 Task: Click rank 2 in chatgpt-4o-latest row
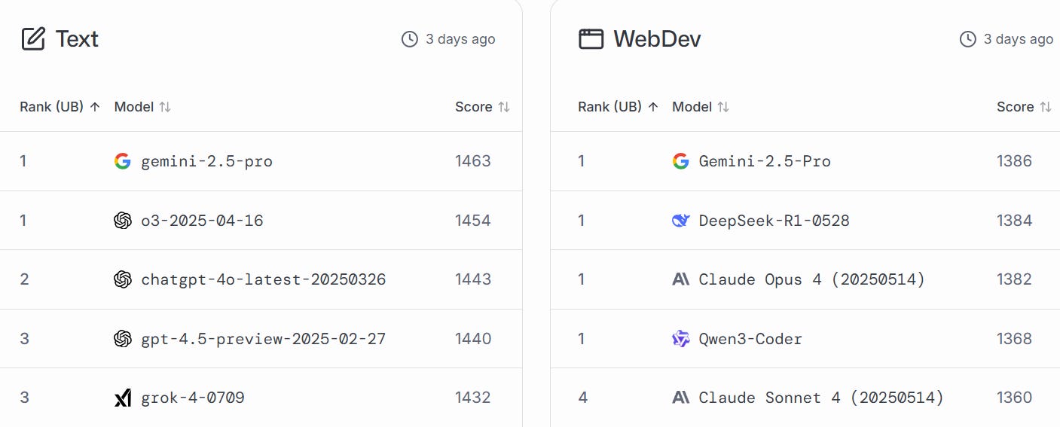click(x=24, y=279)
